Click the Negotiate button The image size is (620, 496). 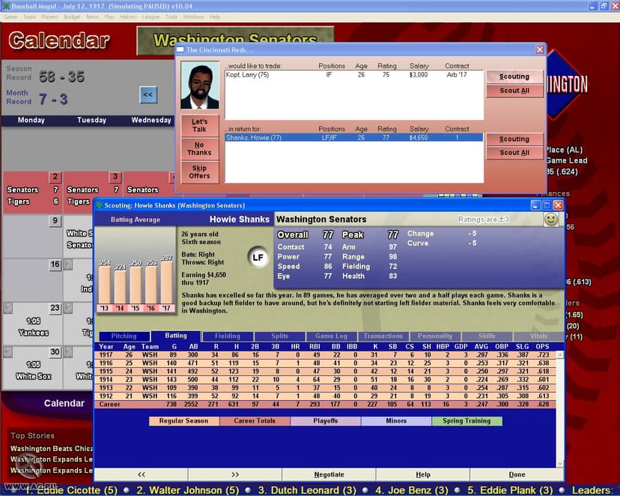tap(329, 474)
